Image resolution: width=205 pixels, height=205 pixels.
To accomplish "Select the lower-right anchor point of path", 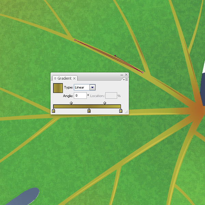I will coord(142,72).
